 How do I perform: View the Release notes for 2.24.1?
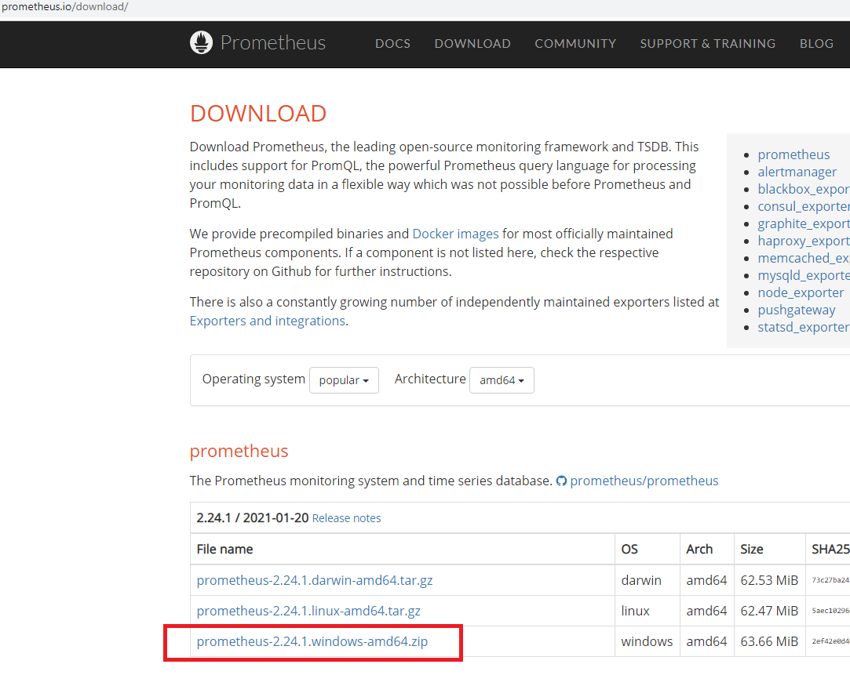tap(346, 518)
